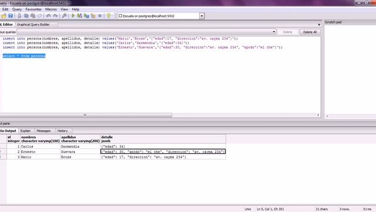376x212 pixels.
Task: Click the id integer column header
Action: pos(14,139)
